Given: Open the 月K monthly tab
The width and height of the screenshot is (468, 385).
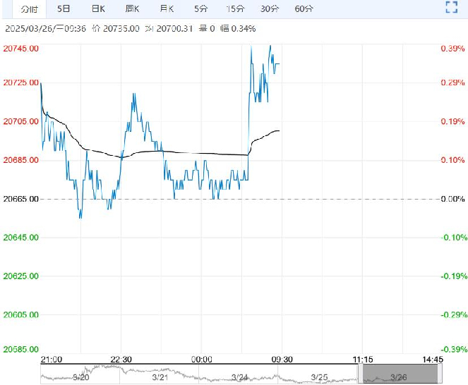Looking at the screenshot, I should pos(167,8).
